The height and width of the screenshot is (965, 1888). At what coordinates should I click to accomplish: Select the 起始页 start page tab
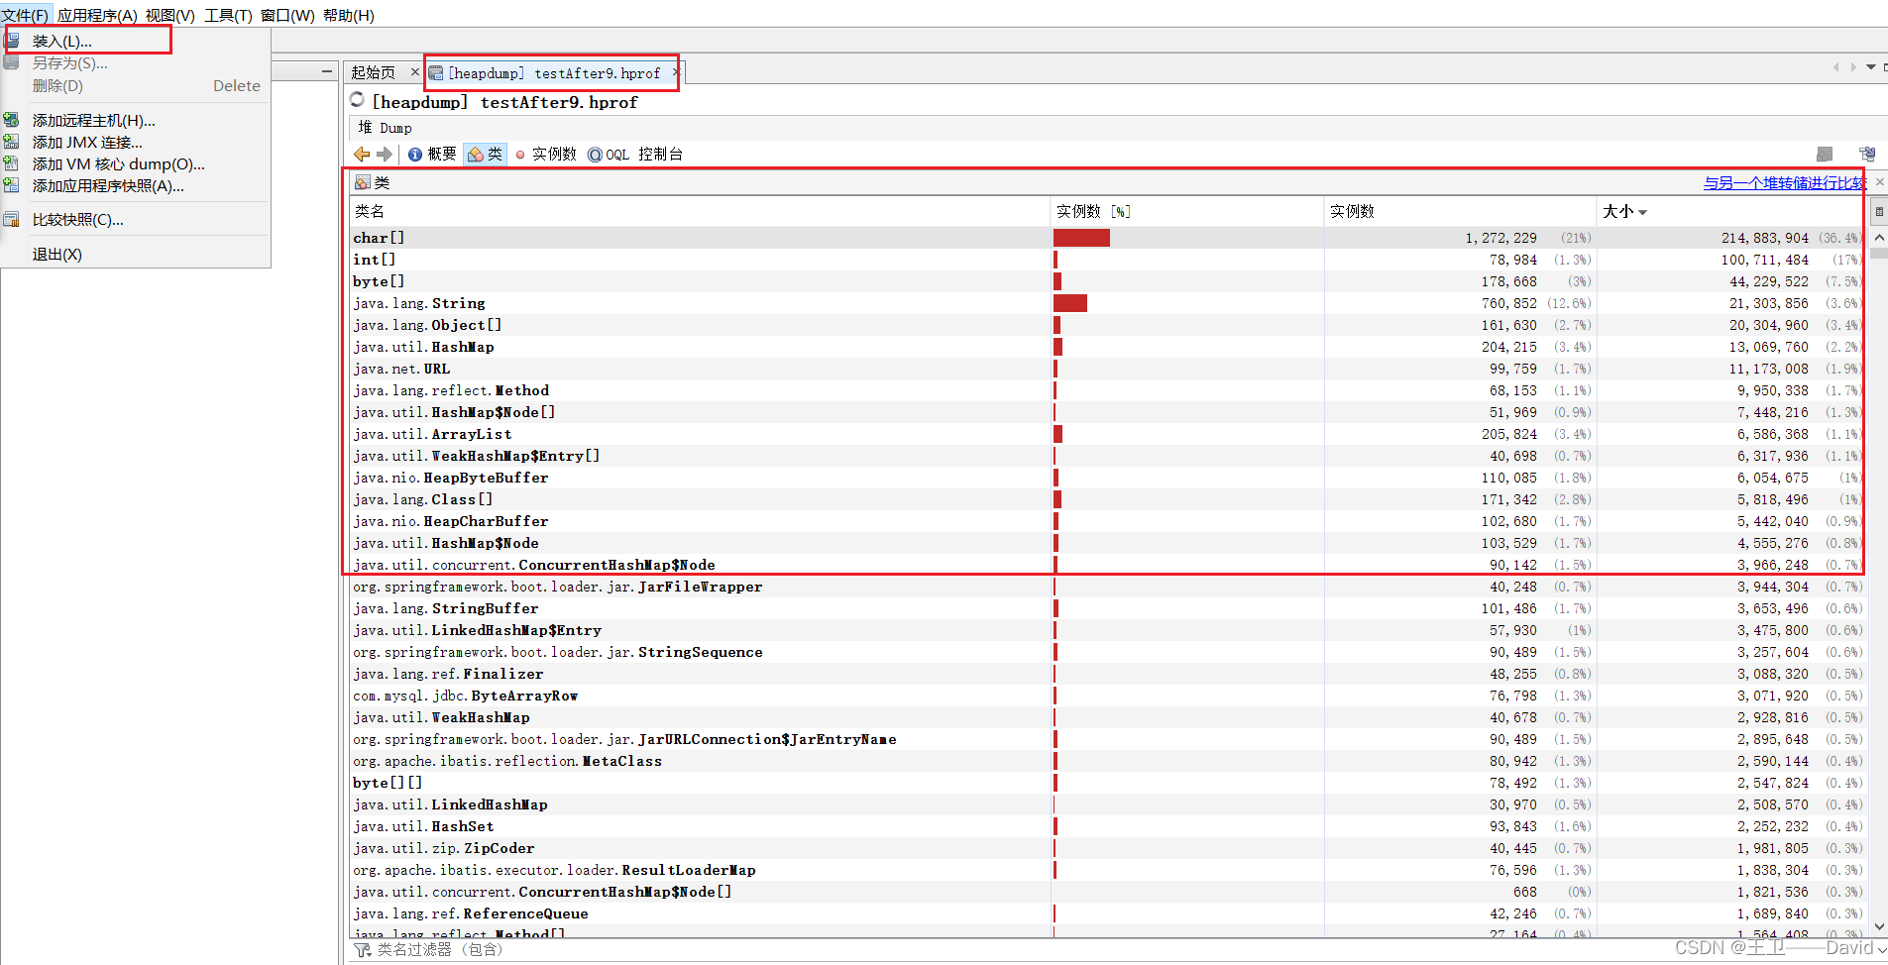coord(374,72)
